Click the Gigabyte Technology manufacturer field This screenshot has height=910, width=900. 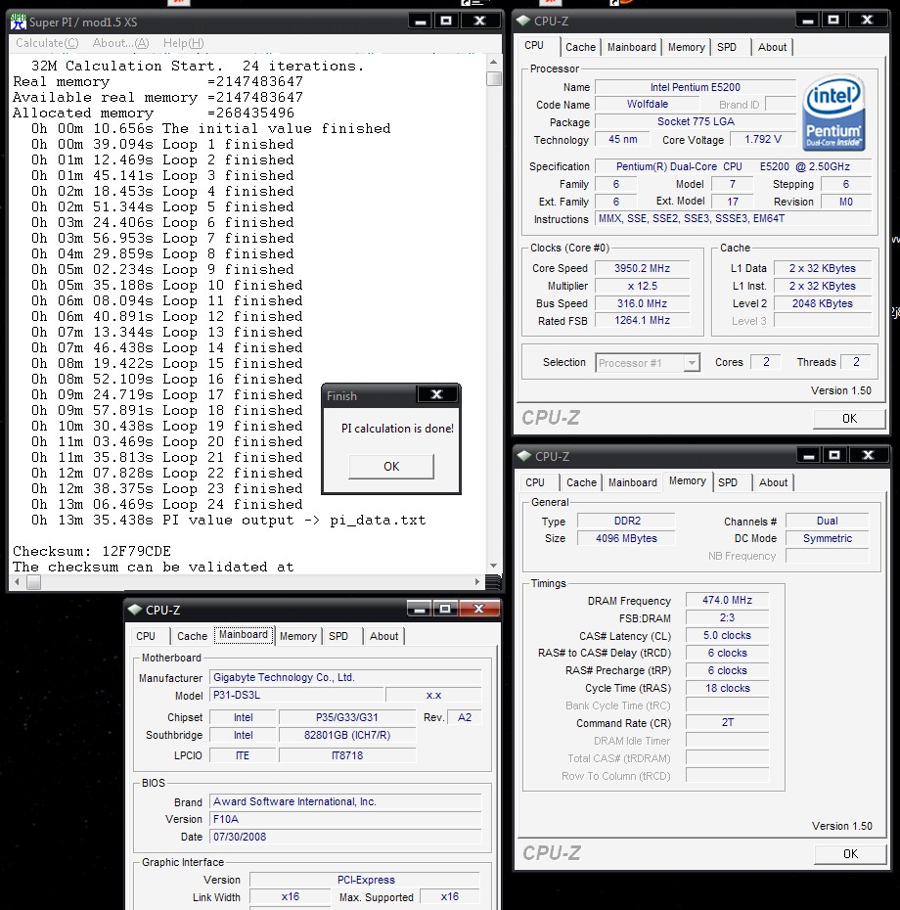click(345, 677)
